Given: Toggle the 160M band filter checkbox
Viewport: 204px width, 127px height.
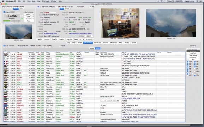Looking at the screenshot, I should (x=188, y=62).
